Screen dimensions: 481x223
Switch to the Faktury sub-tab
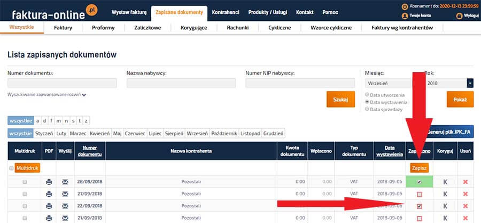(63, 28)
